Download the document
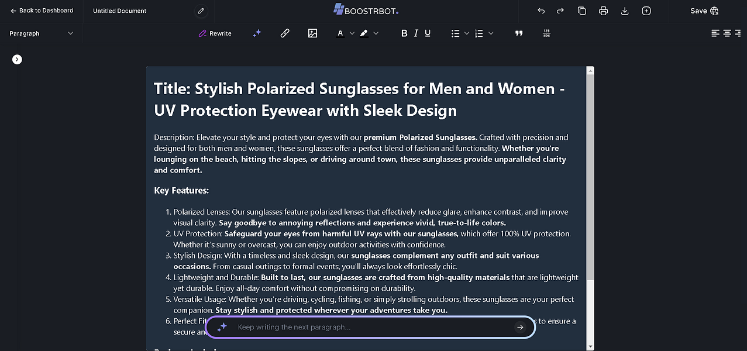The width and height of the screenshot is (747, 351). (625, 11)
